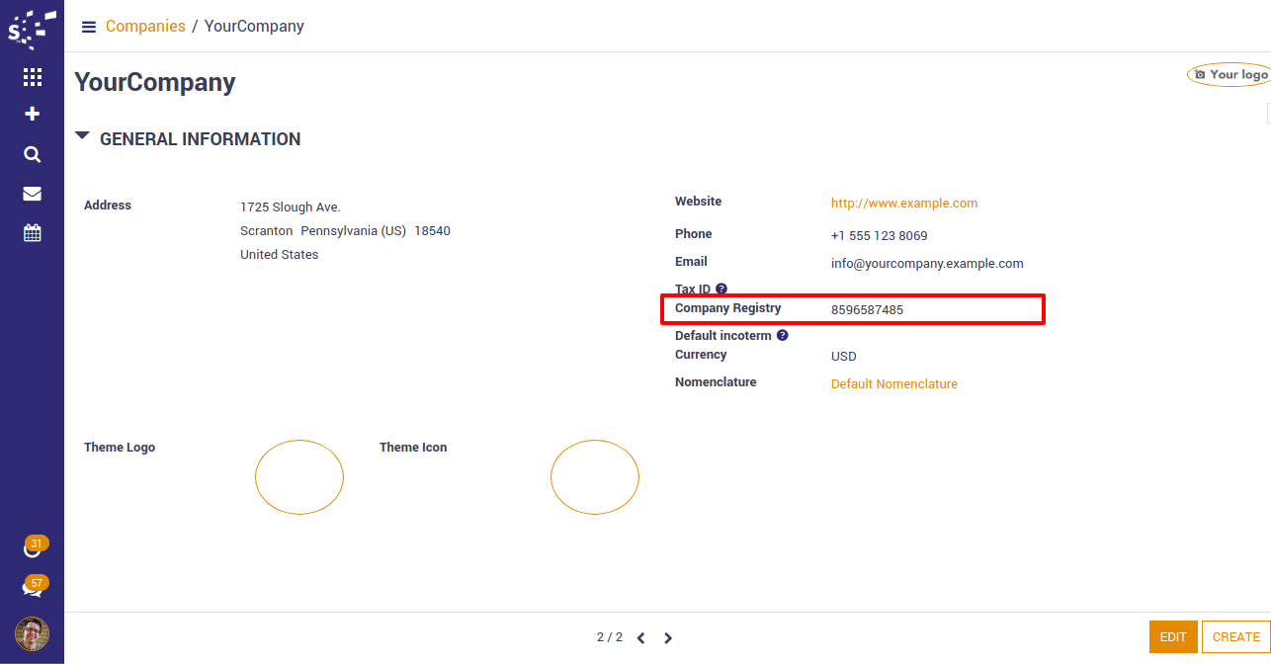Click the user avatar photo
Screen dimensions: 1271x664
[32, 633]
